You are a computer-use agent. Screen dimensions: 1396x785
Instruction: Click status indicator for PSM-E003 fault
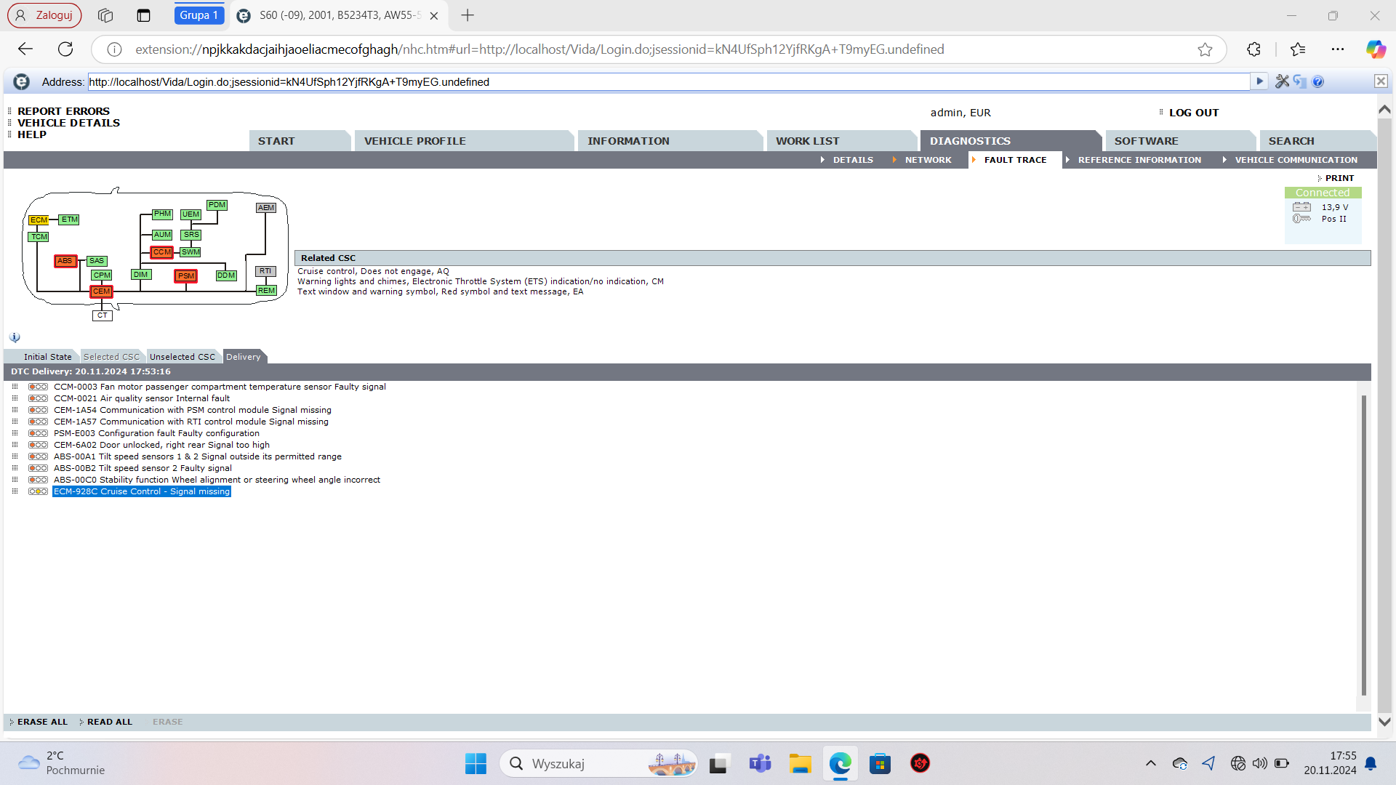click(38, 433)
